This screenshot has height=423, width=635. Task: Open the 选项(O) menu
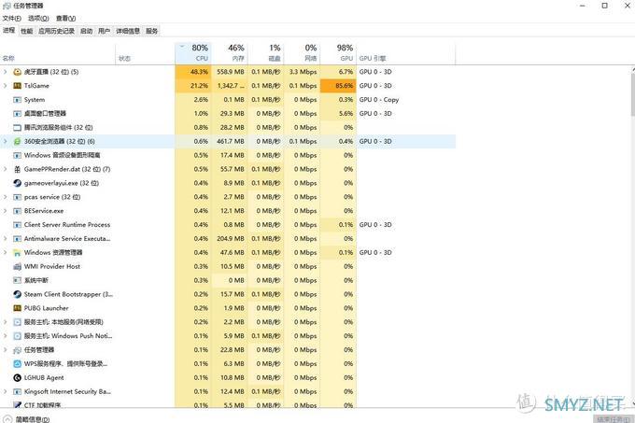pos(38,19)
